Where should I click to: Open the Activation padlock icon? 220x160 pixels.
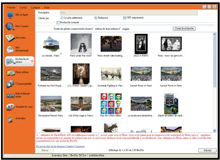(10, 119)
